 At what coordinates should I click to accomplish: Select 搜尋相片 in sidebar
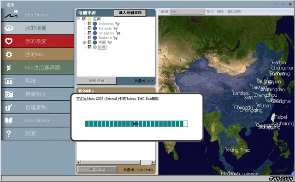click(37, 94)
